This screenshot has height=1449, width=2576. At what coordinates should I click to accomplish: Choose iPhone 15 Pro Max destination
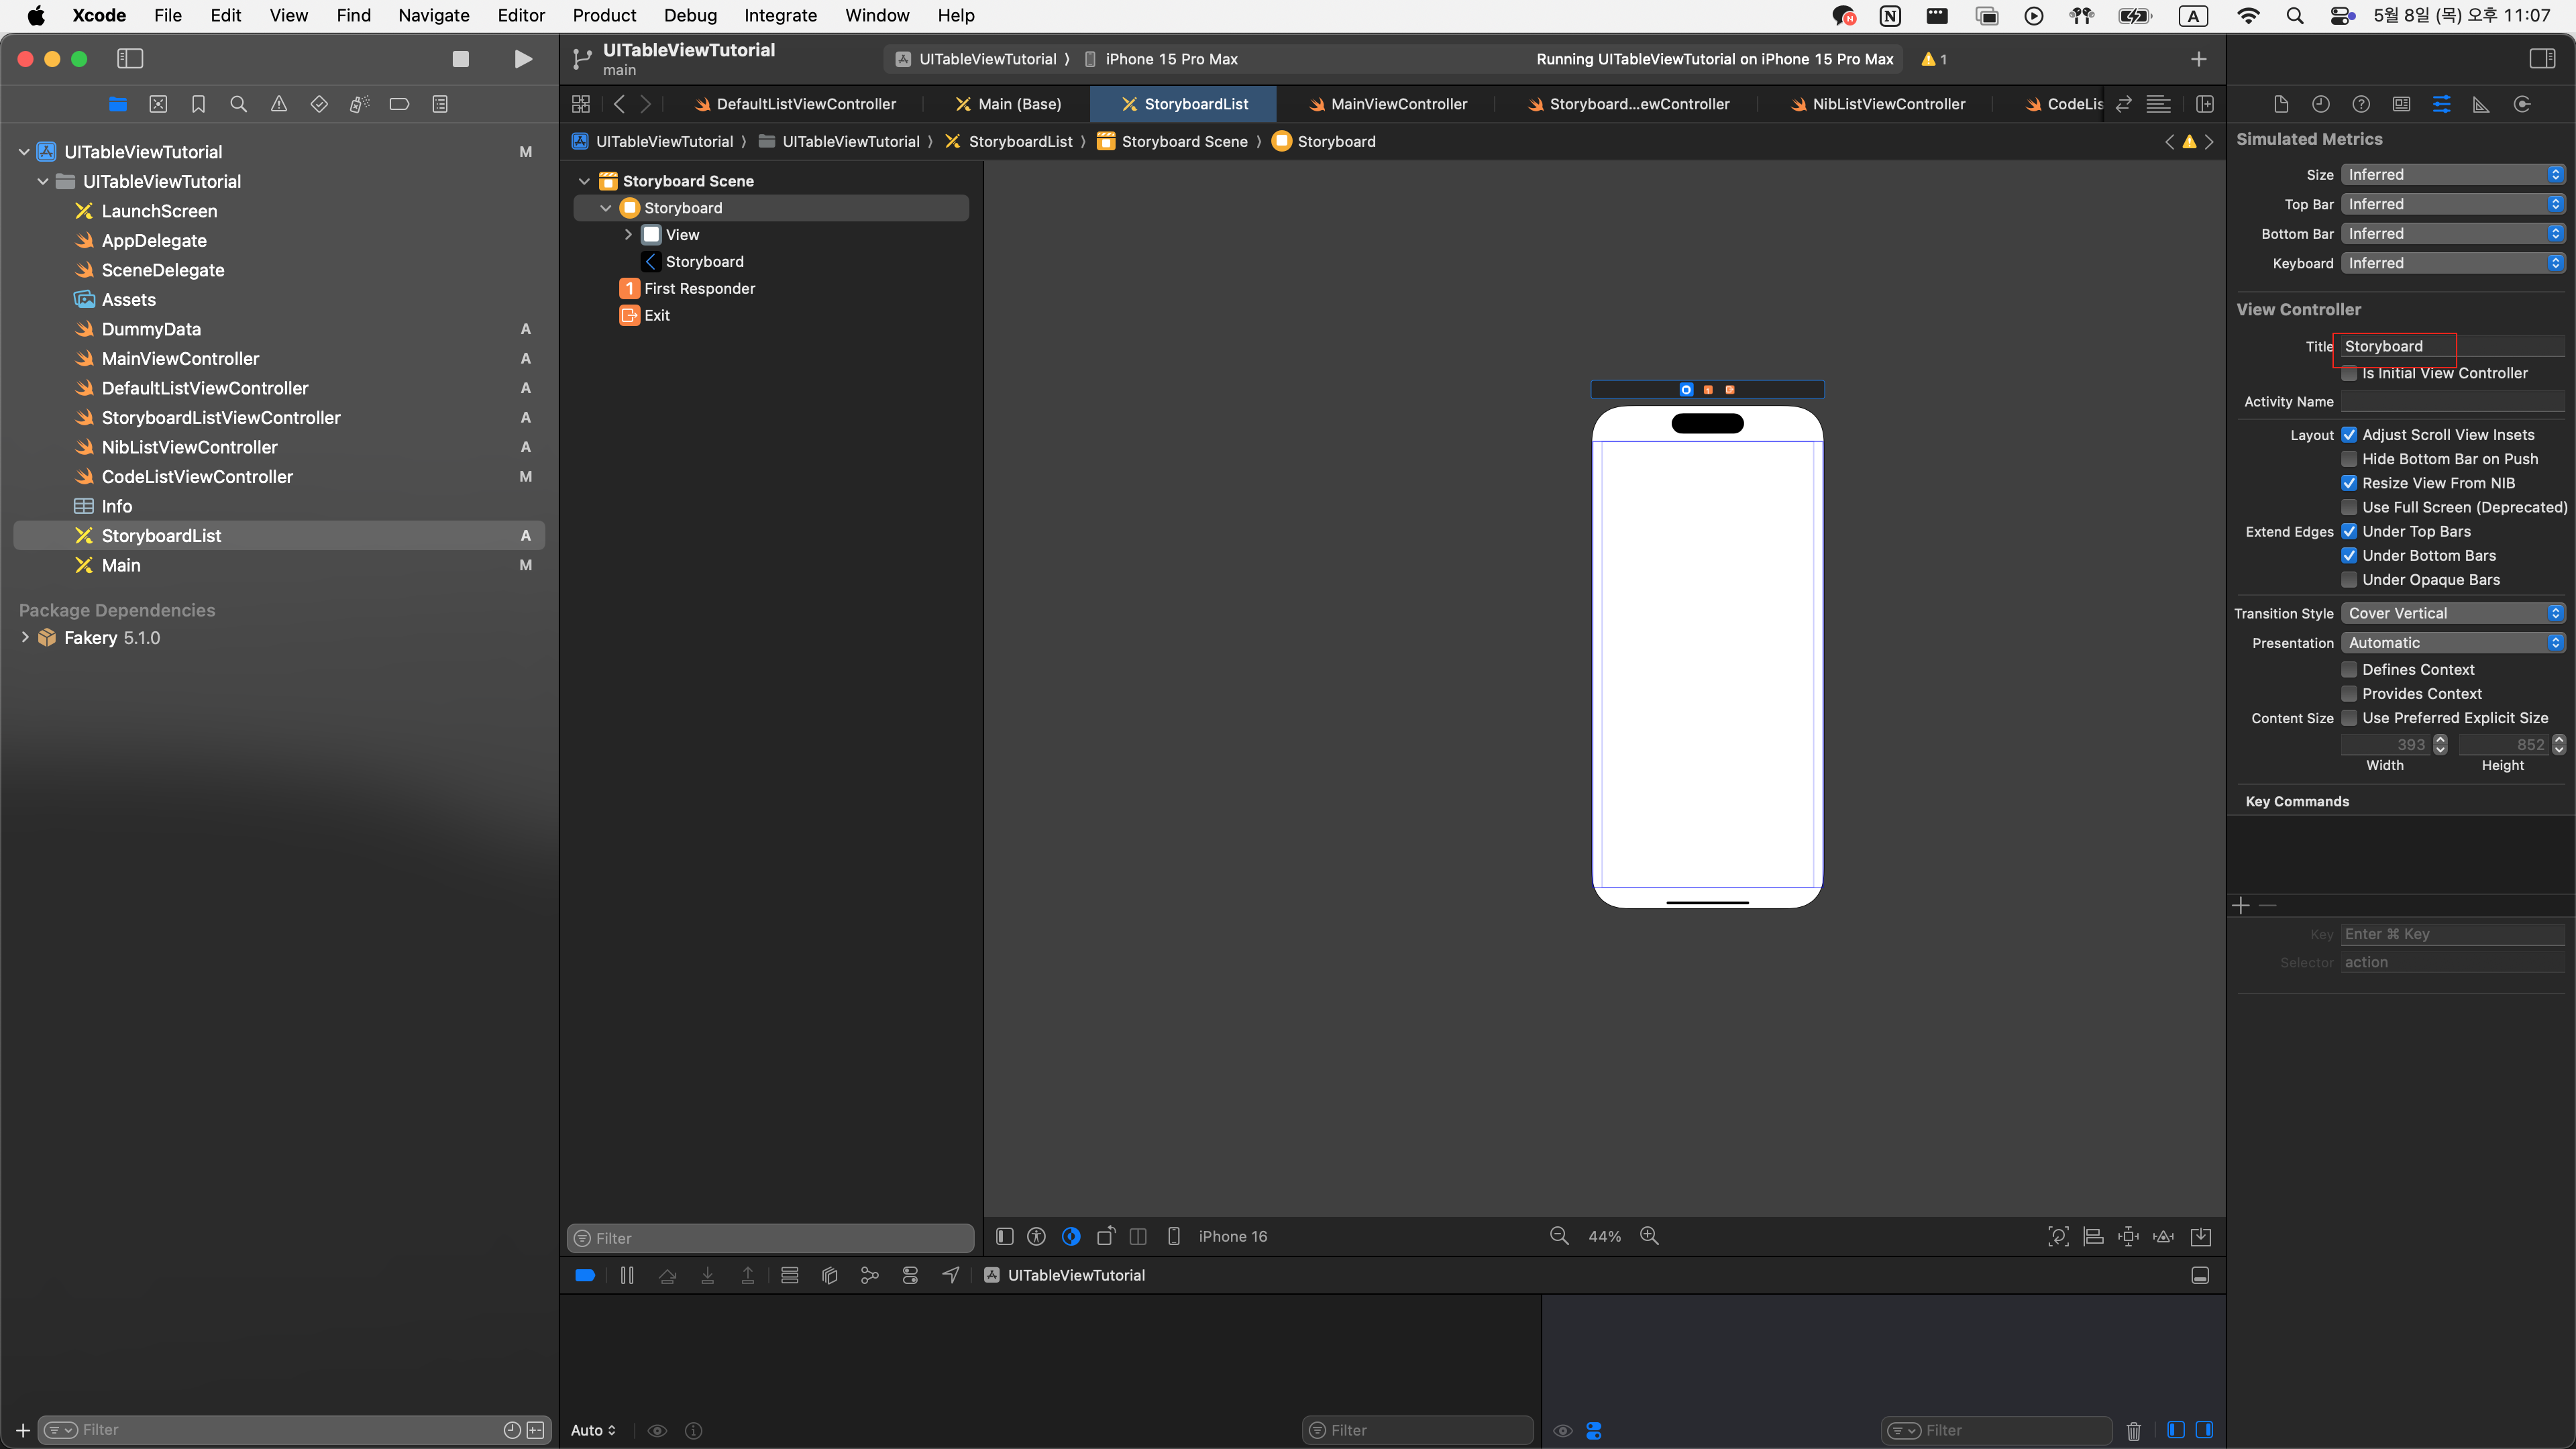1161,59
